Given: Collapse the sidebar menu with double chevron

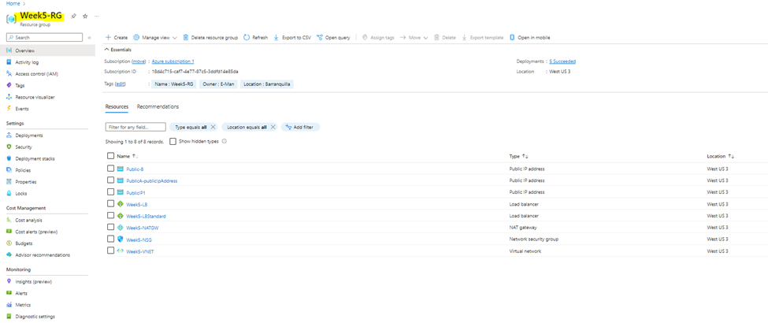Looking at the screenshot, I should point(89,38).
